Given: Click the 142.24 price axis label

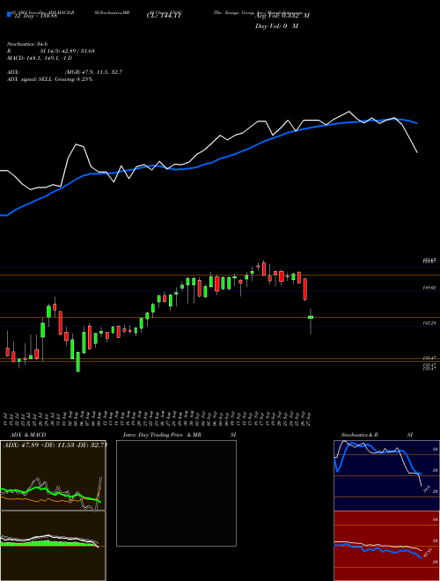Looking at the screenshot, I should (429, 323).
